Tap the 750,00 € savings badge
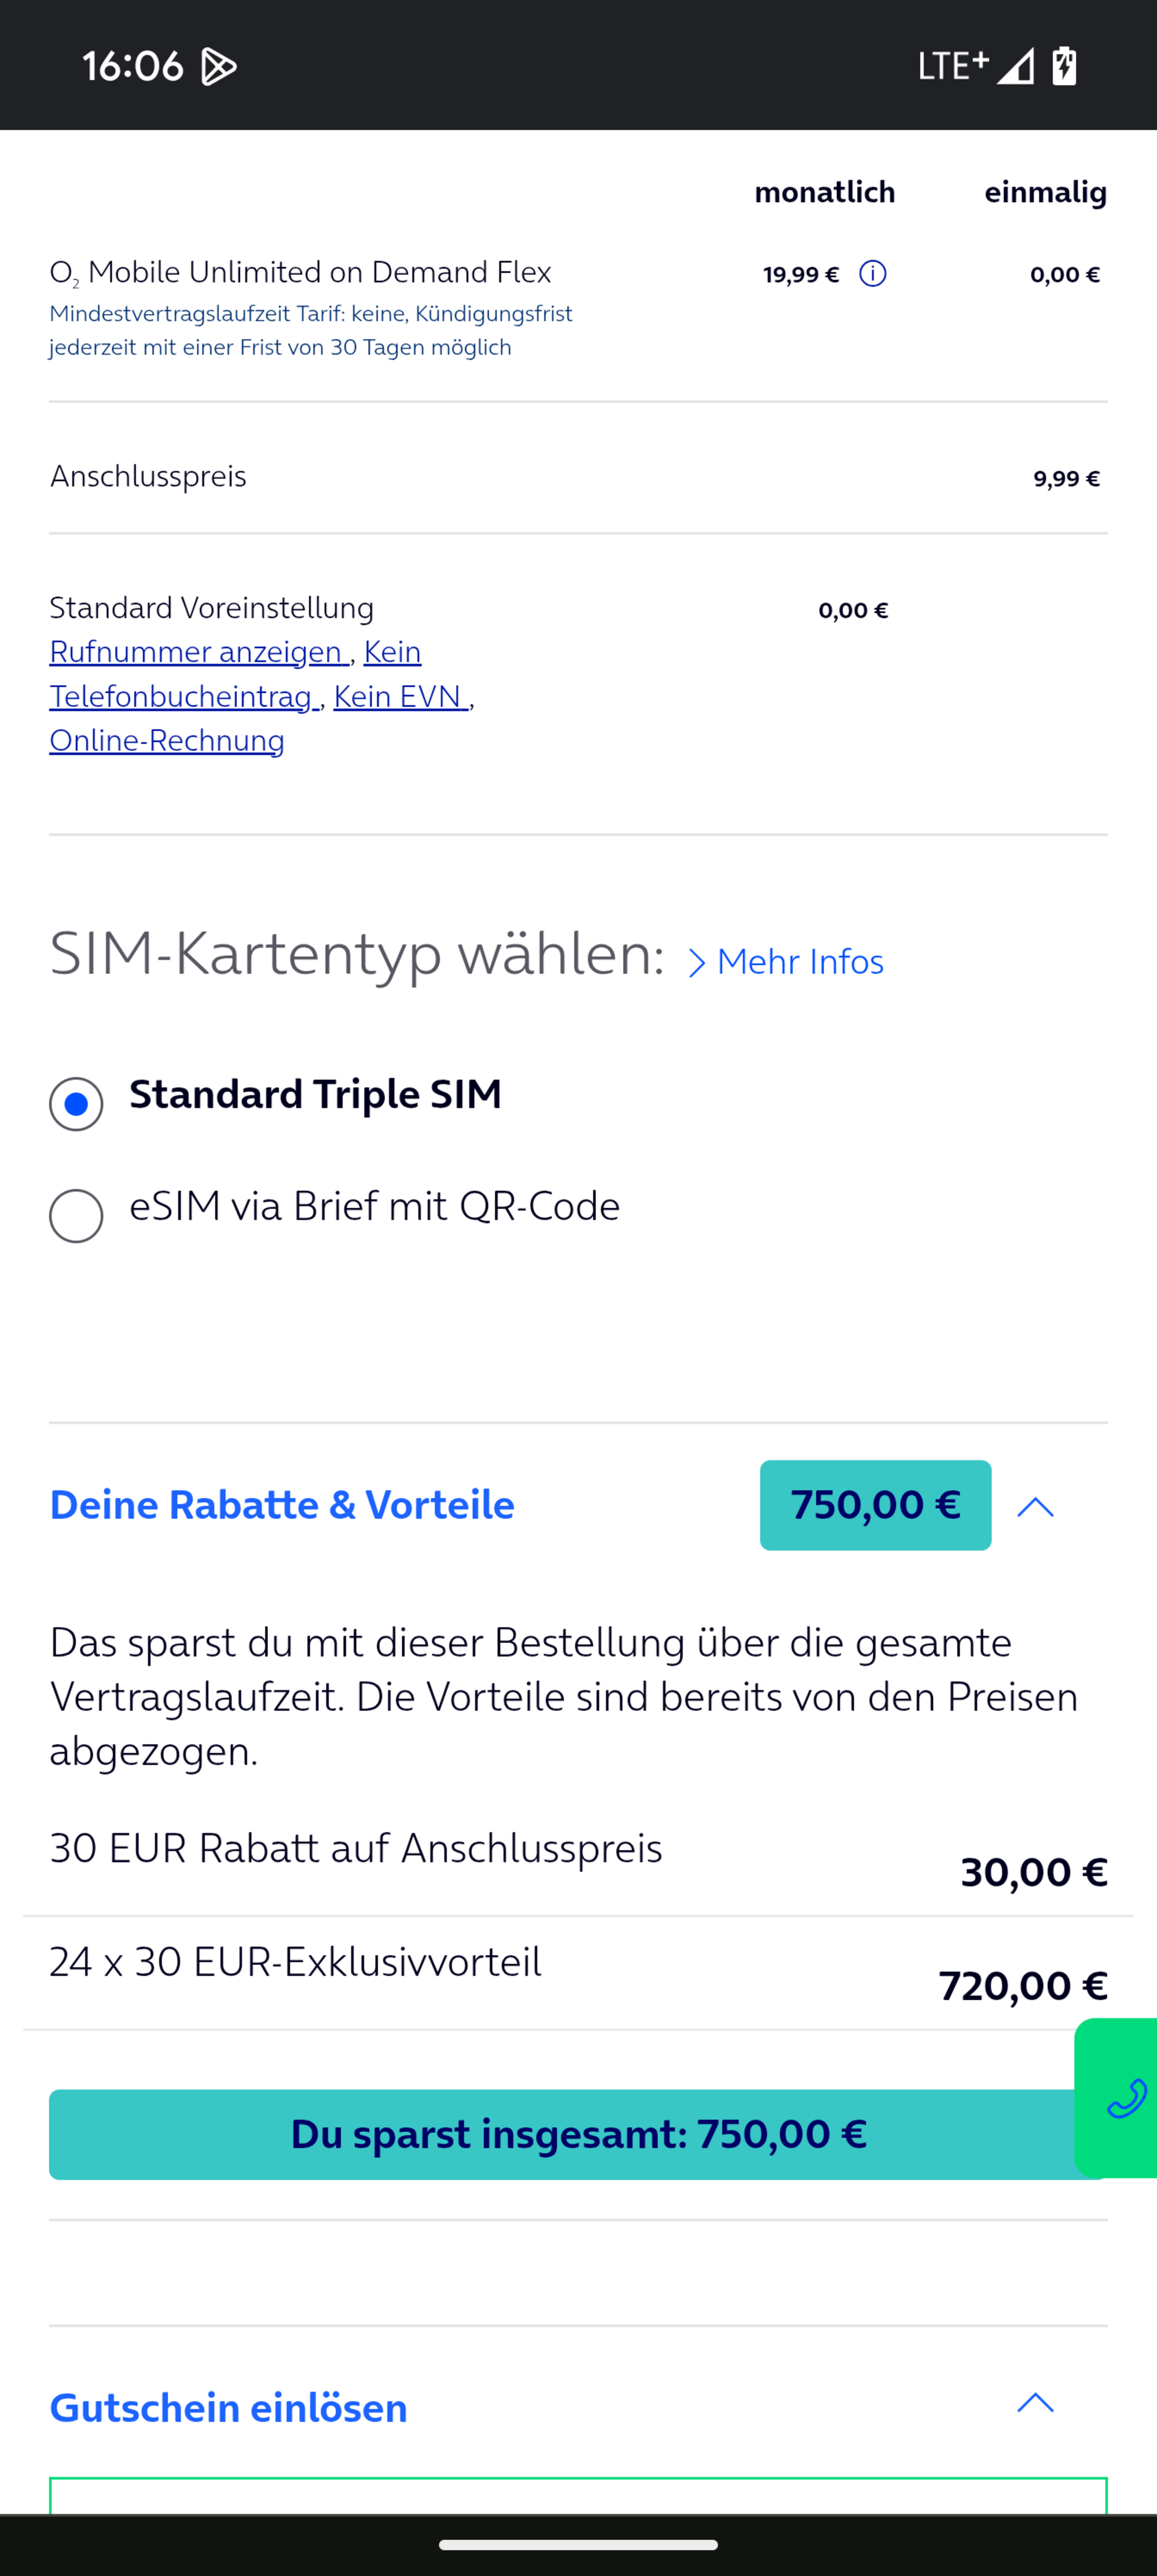1157x2576 pixels. coord(875,1505)
